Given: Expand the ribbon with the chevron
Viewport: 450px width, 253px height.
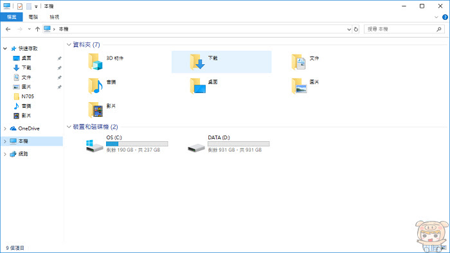Looking at the screenshot, I should coord(437,17).
